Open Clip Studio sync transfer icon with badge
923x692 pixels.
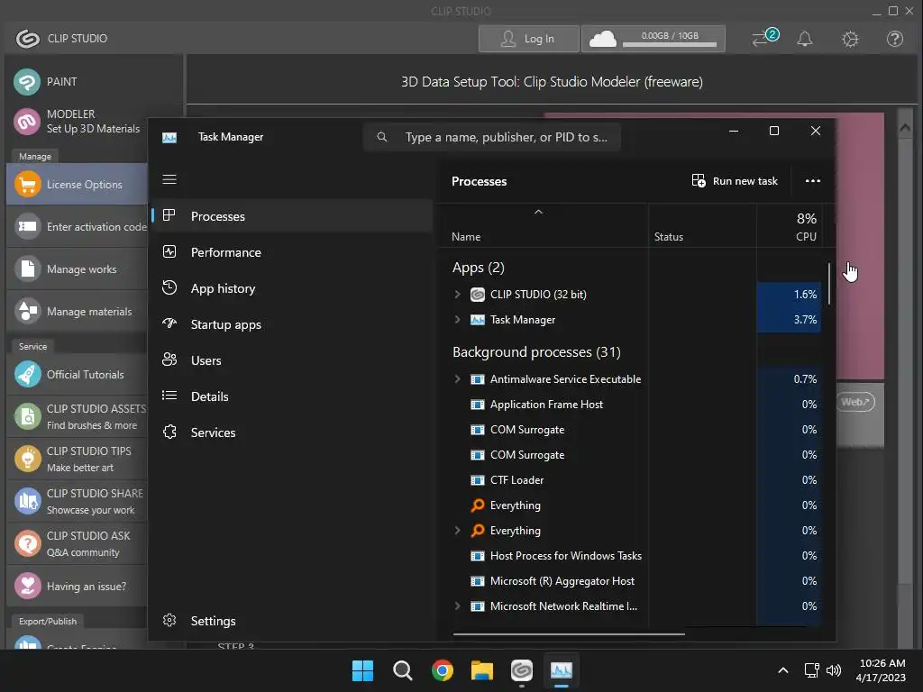tap(765, 38)
